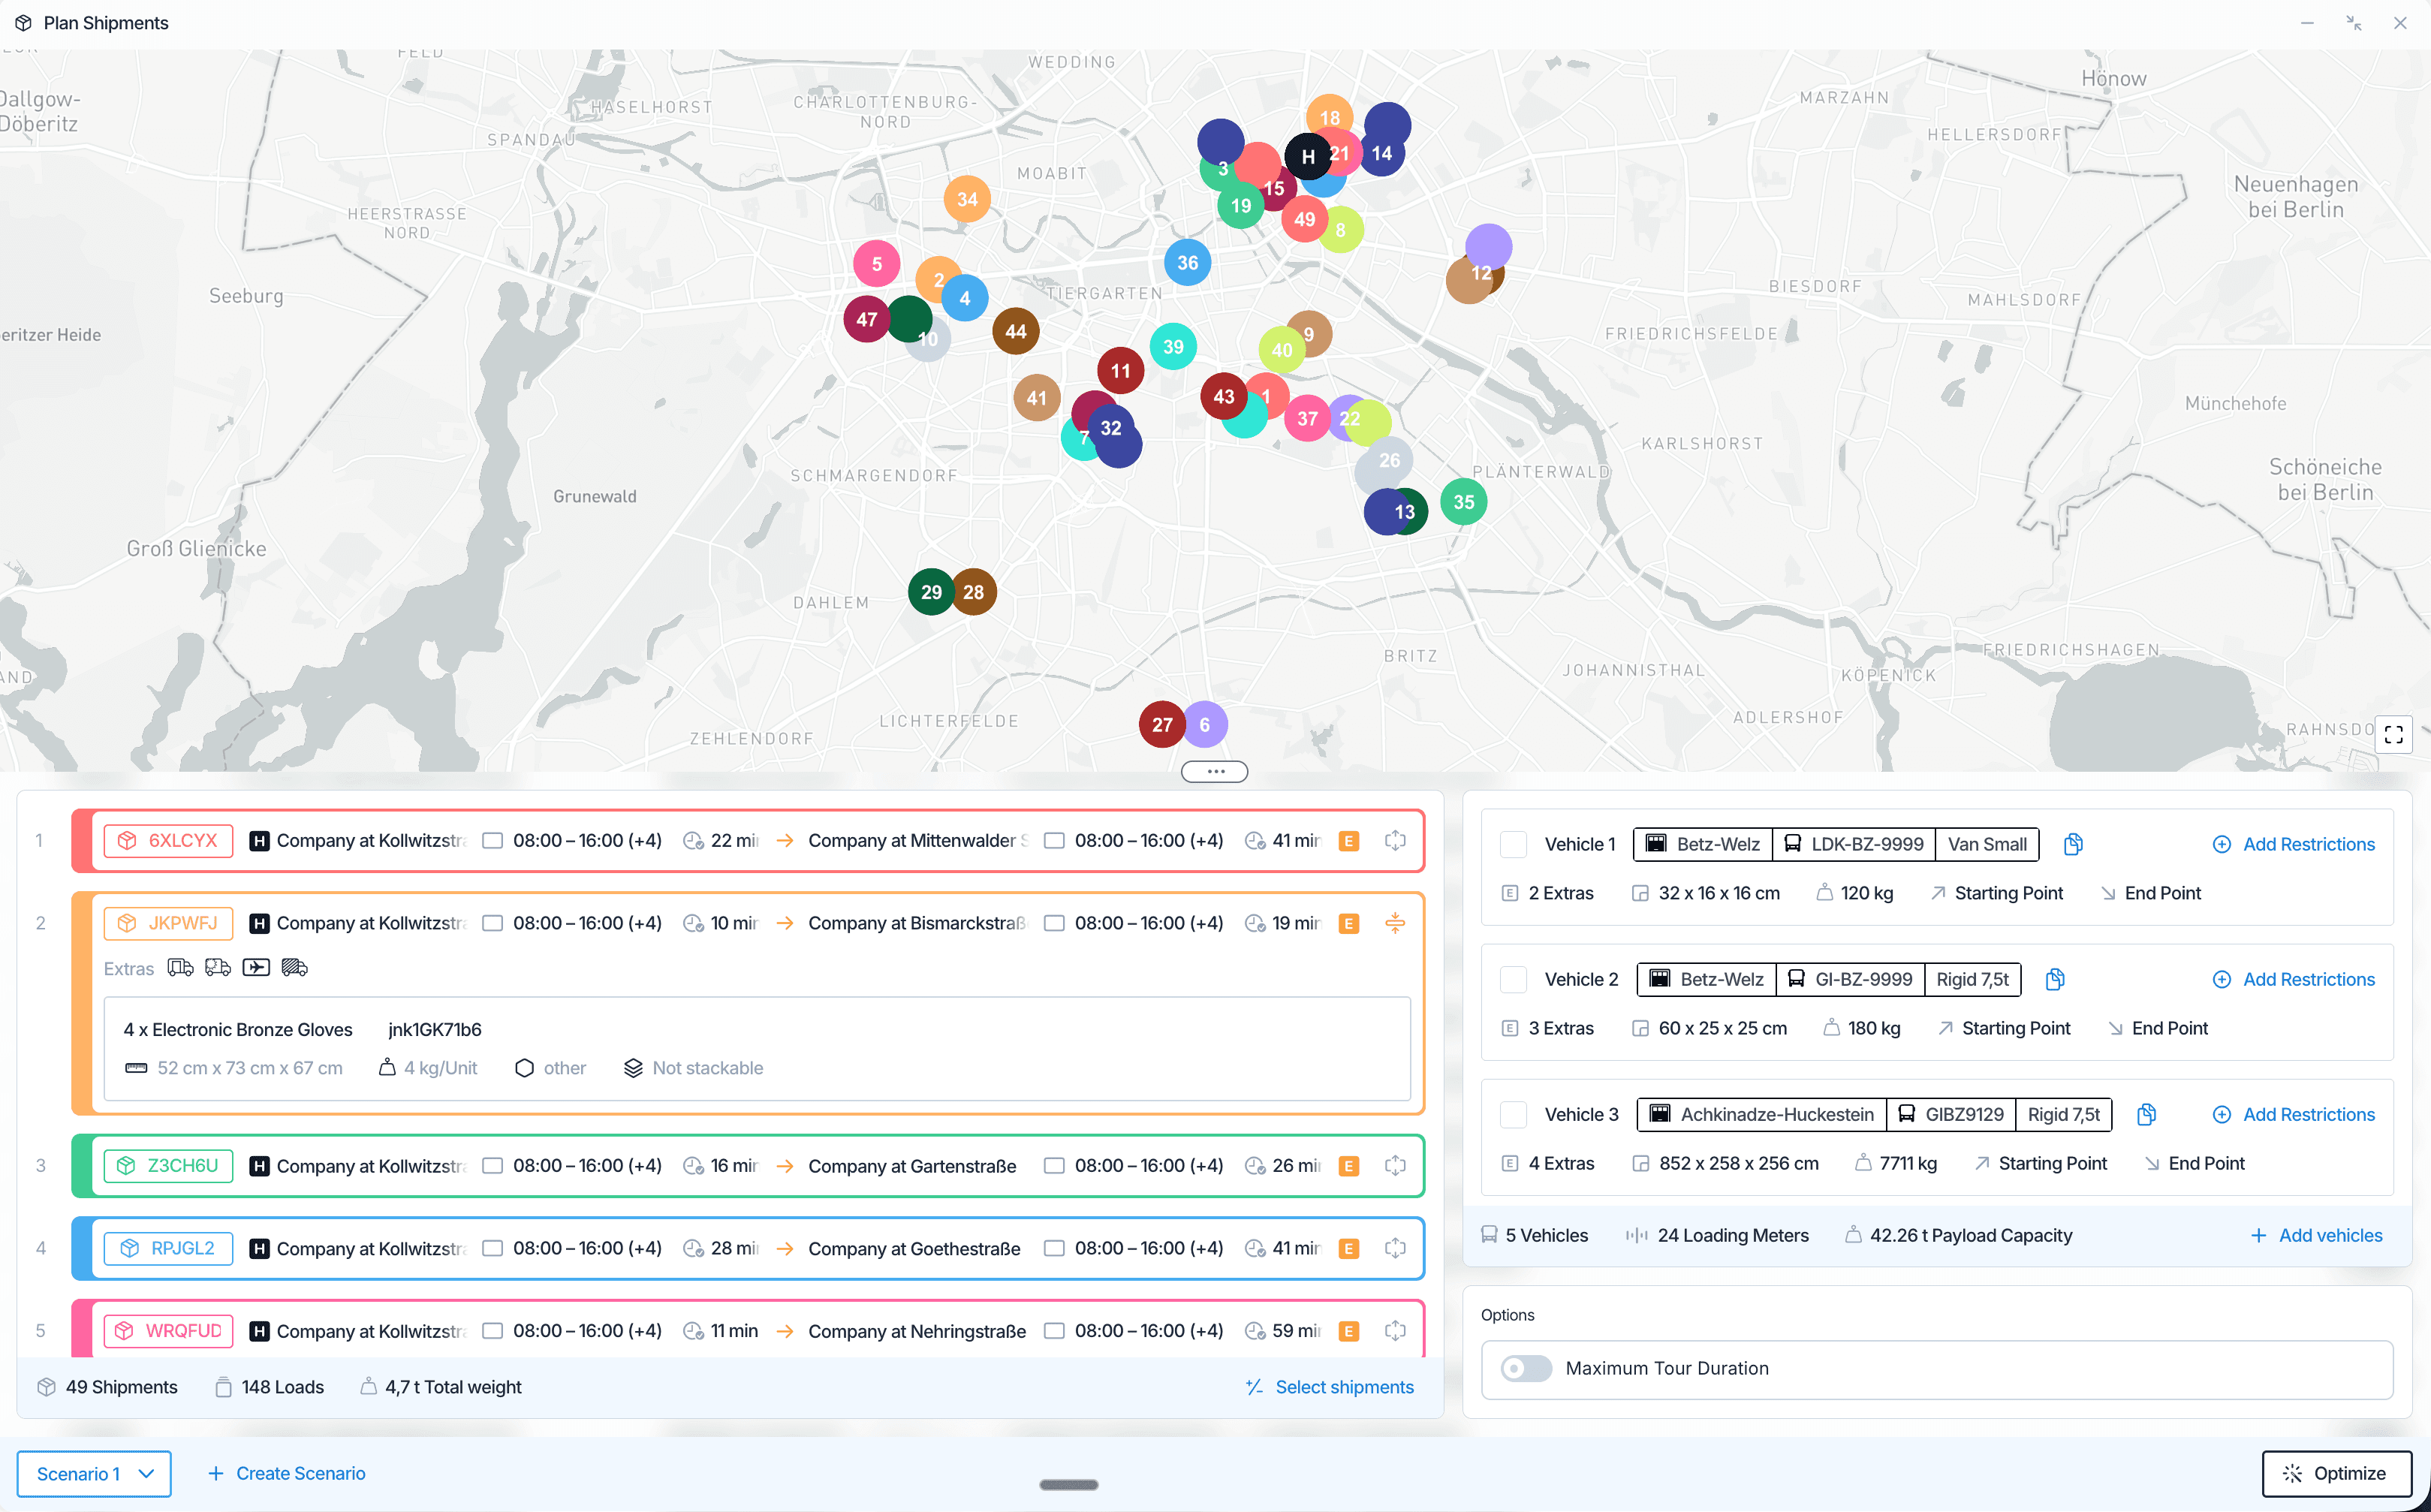This screenshot has width=2431, height=1512.
Task: Click copy icon for Vehicle 3
Action: (2146, 1114)
